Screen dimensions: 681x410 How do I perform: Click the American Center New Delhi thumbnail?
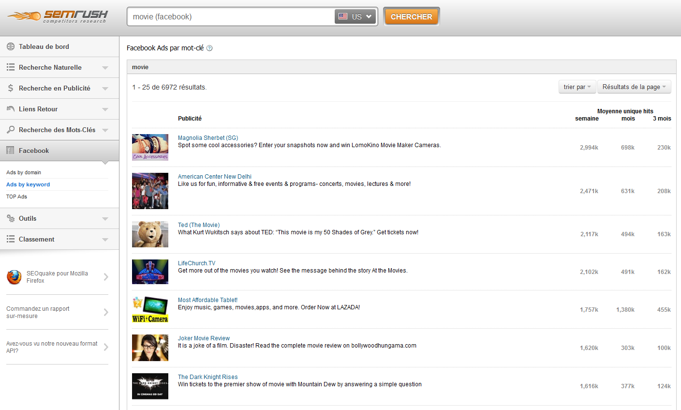click(x=150, y=191)
